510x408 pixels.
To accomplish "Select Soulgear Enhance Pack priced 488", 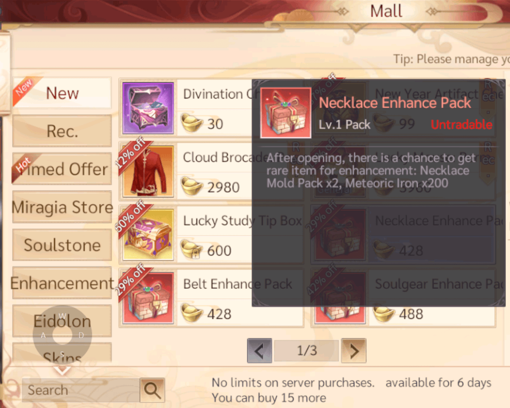I will [404, 298].
